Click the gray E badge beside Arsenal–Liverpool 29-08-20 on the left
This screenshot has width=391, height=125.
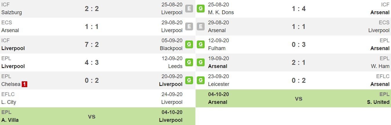[x=189, y=26]
